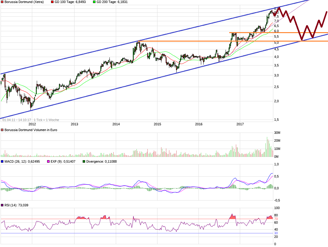Click the purple RSI (14) legend swatch
Viewport: 328px width, 247px height.
(x=2, y=205)
